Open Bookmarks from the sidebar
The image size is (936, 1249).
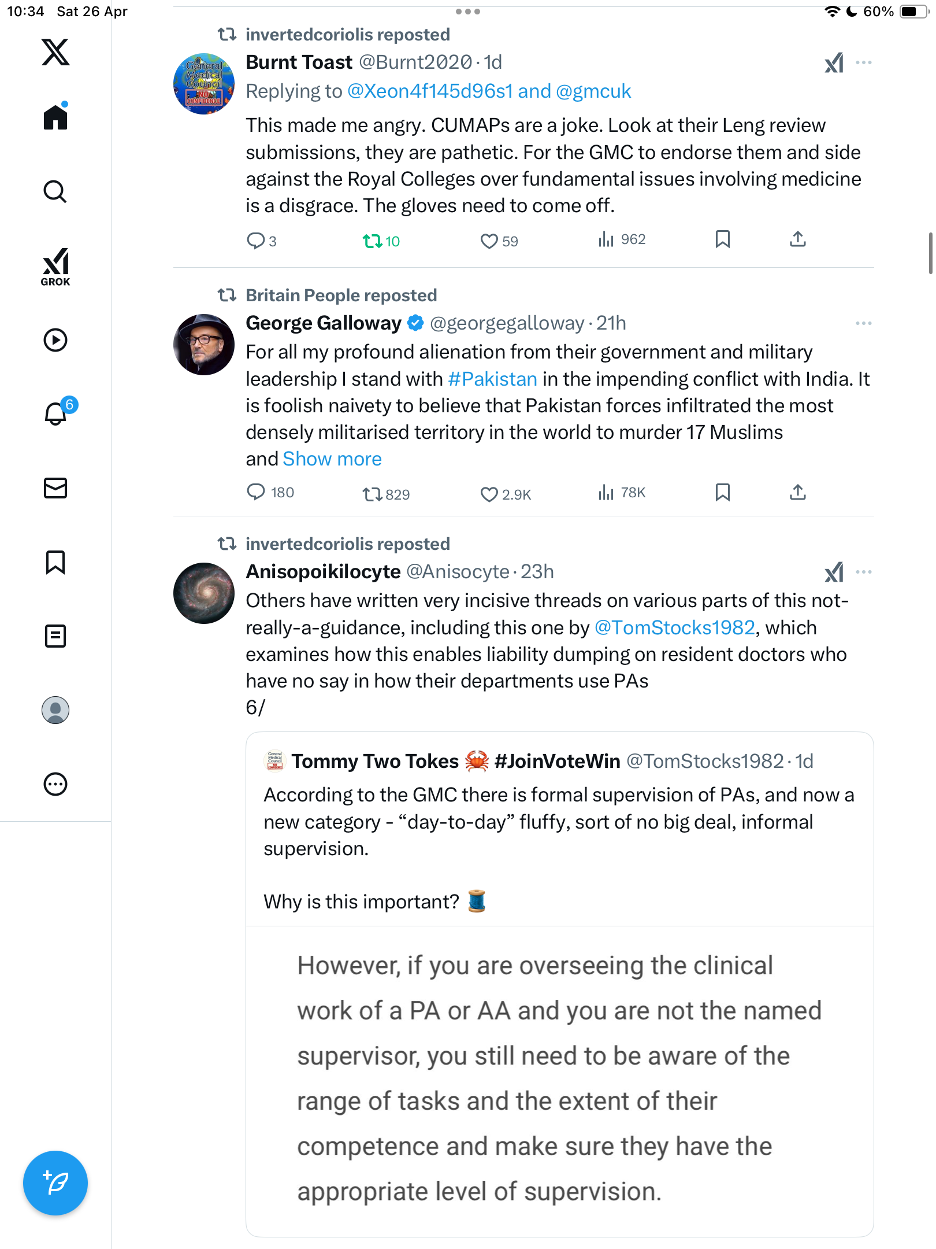tap(55, 562)
